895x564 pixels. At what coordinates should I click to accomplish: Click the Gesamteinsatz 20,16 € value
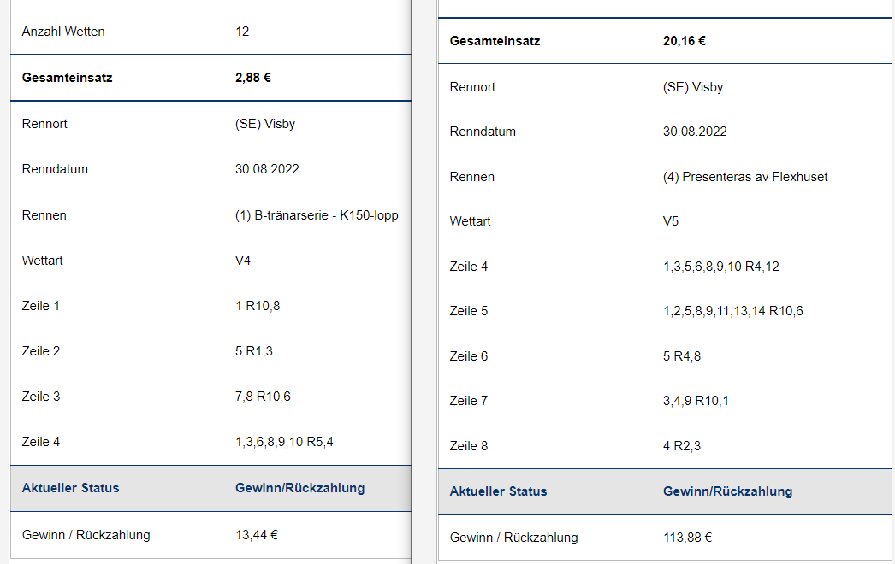[684, 41]
